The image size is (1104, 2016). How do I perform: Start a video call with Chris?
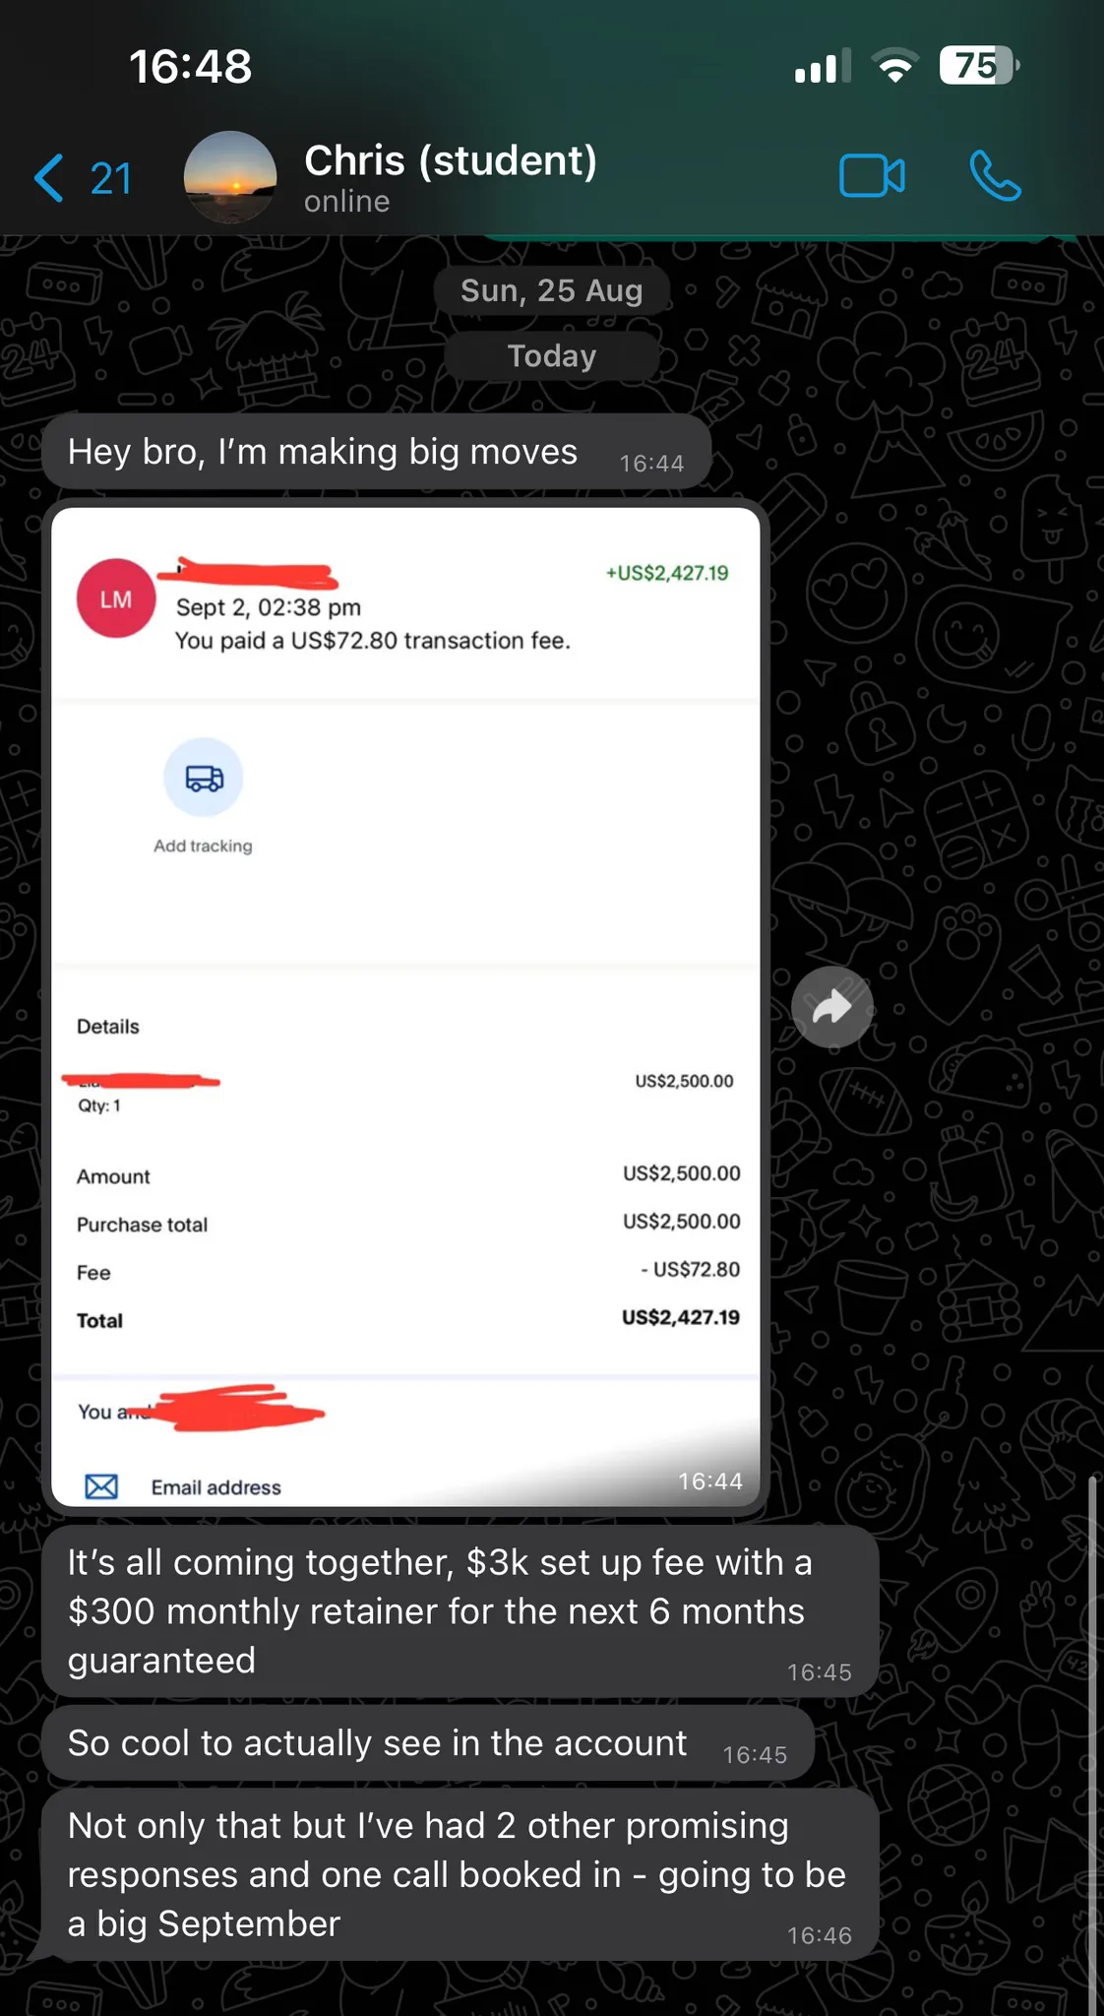tap(872, 177)
